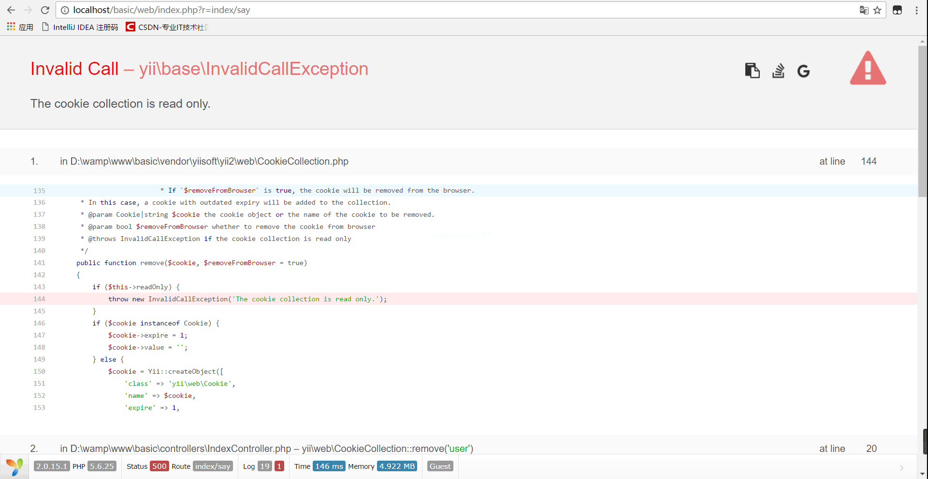Search the error on Google icon
The width and height of the screenshot is (928, 479).
pos(803,71)
